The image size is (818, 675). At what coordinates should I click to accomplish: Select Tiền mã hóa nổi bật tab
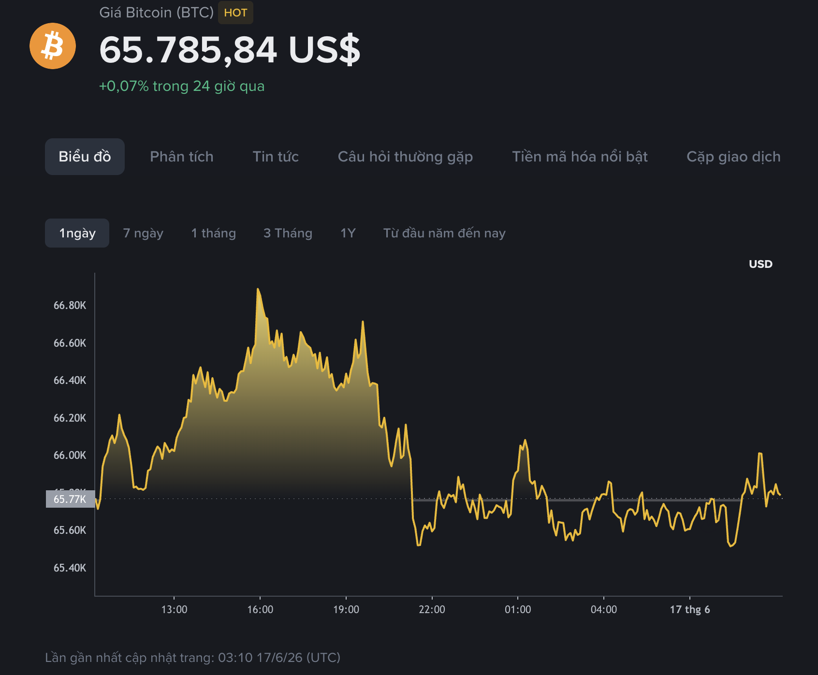580,157
